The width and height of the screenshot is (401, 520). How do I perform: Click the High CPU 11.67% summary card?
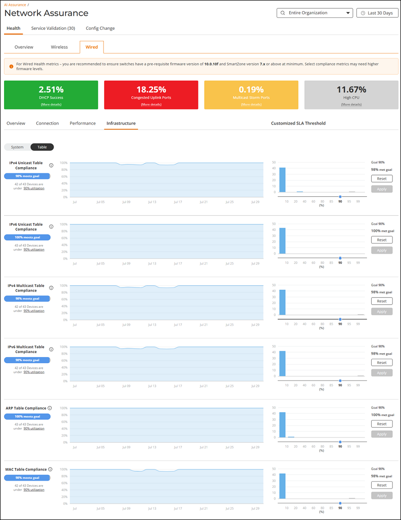tap(351, 95)
